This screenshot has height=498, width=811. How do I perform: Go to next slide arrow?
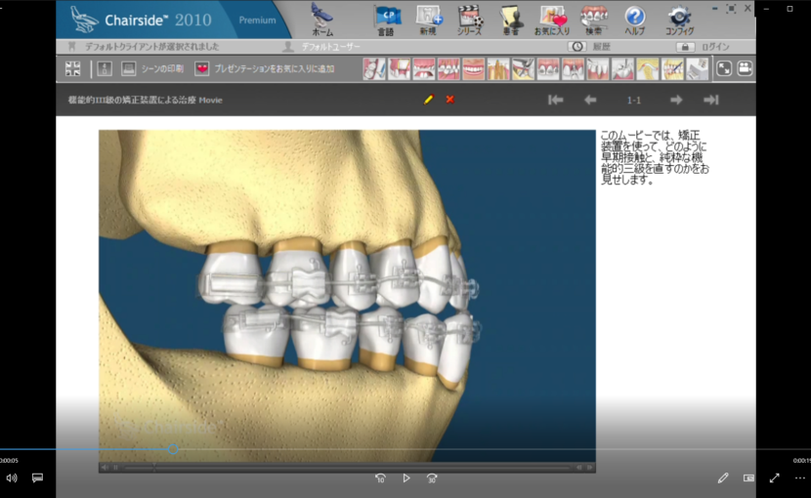click(x=675, y=100)
